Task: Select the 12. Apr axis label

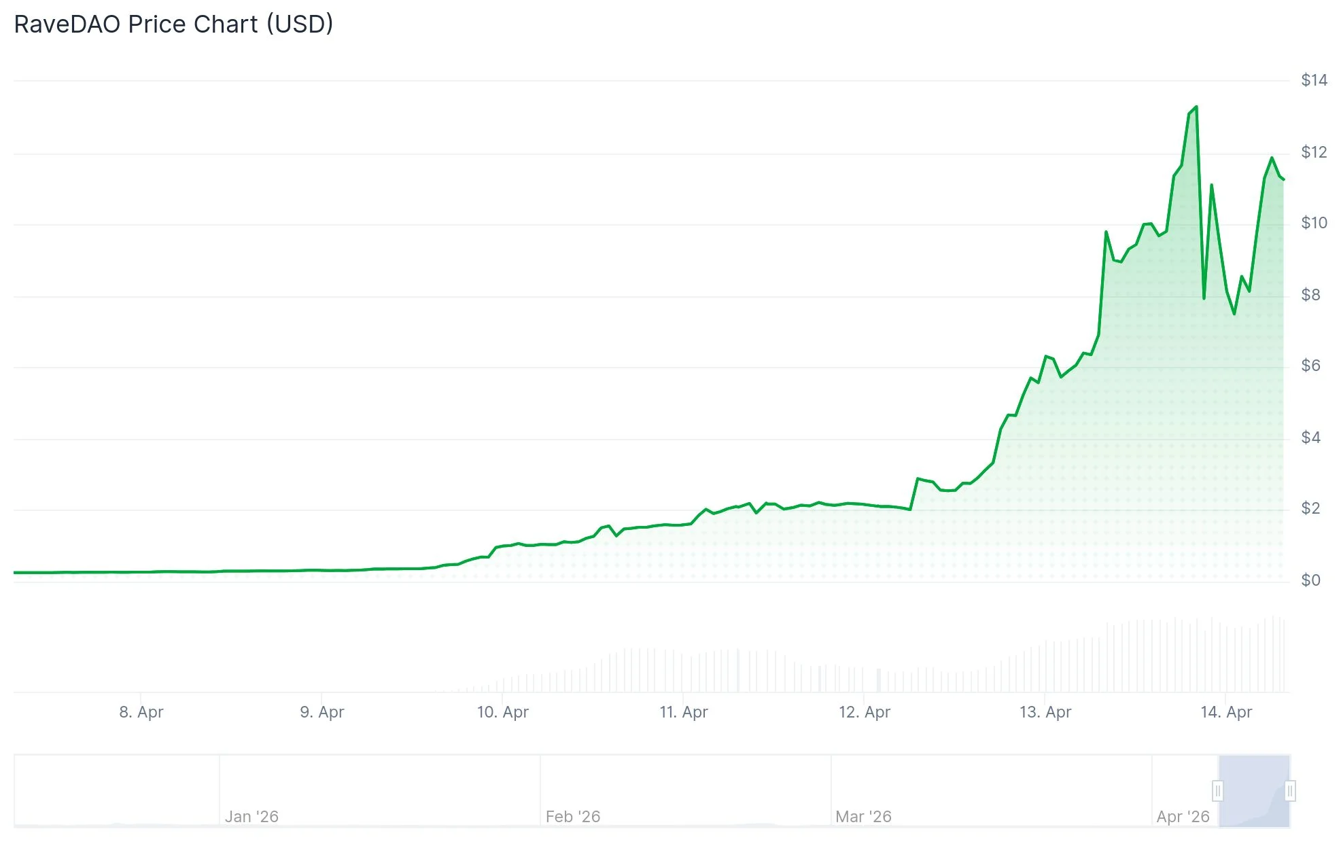Action: [866, 713]
